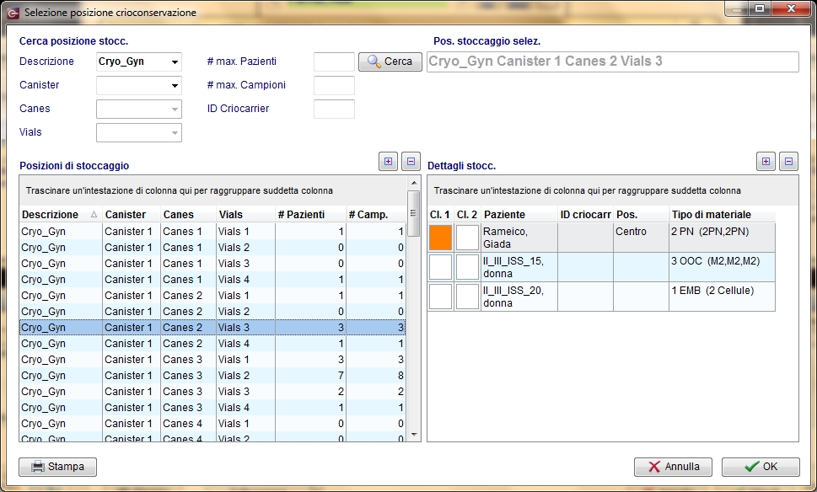Click material cell 2 PN (2PN,2PN)
The width and height of the screenshot is (817, 492).
click(x=722, y=238)
